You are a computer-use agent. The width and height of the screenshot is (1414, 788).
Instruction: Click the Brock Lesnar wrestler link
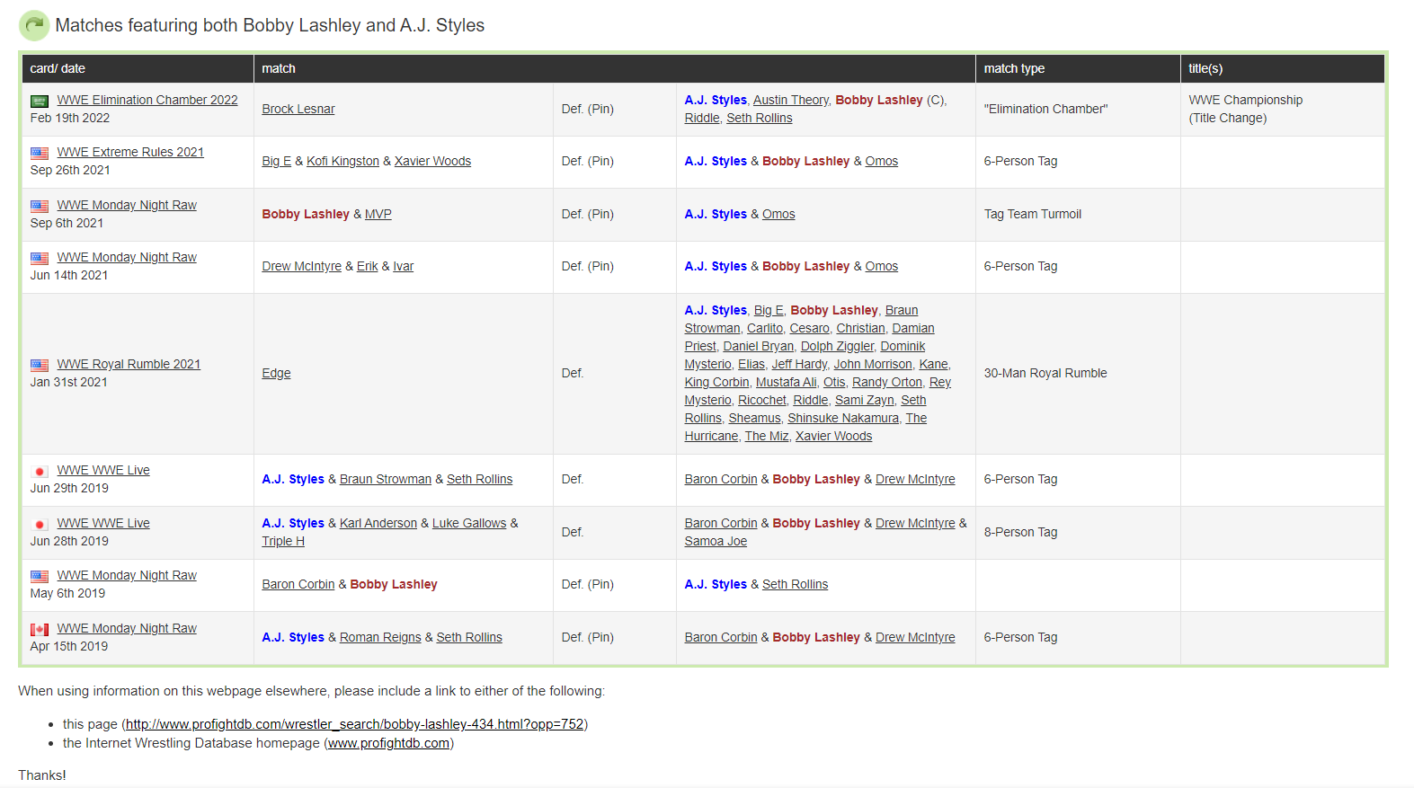click(x=298, y=109)
